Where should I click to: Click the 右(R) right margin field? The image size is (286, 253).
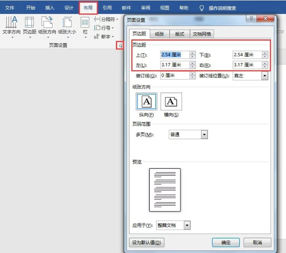[247, 65]
